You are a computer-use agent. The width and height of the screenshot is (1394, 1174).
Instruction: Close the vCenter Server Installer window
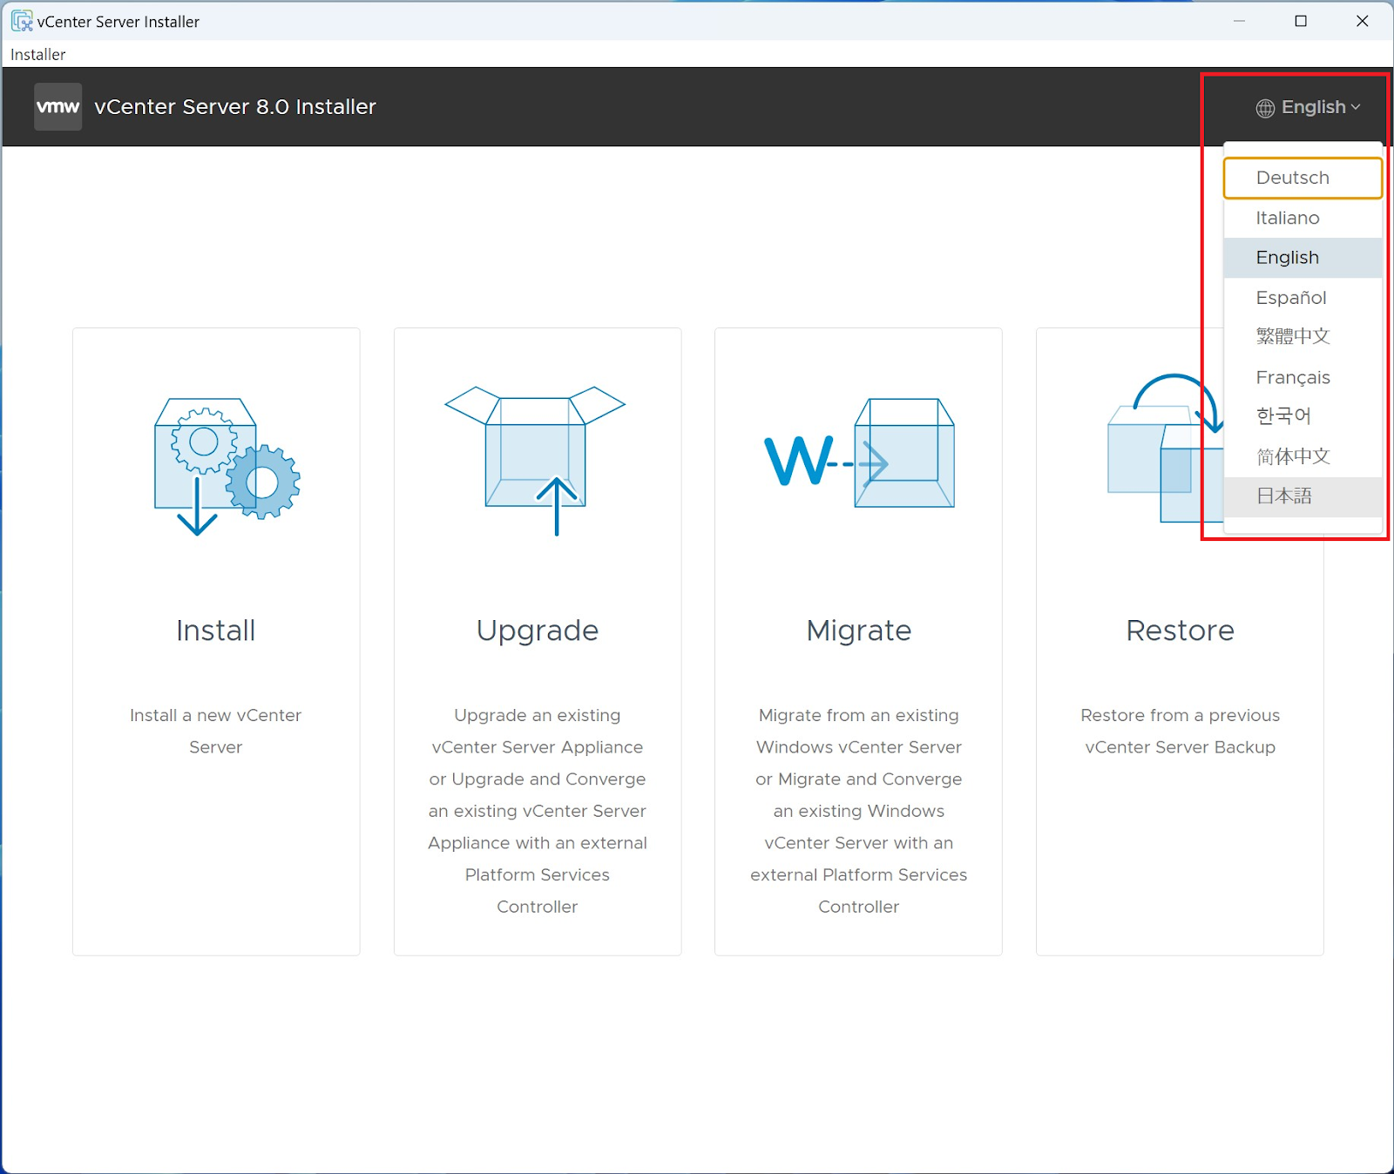click(1363, 21)
